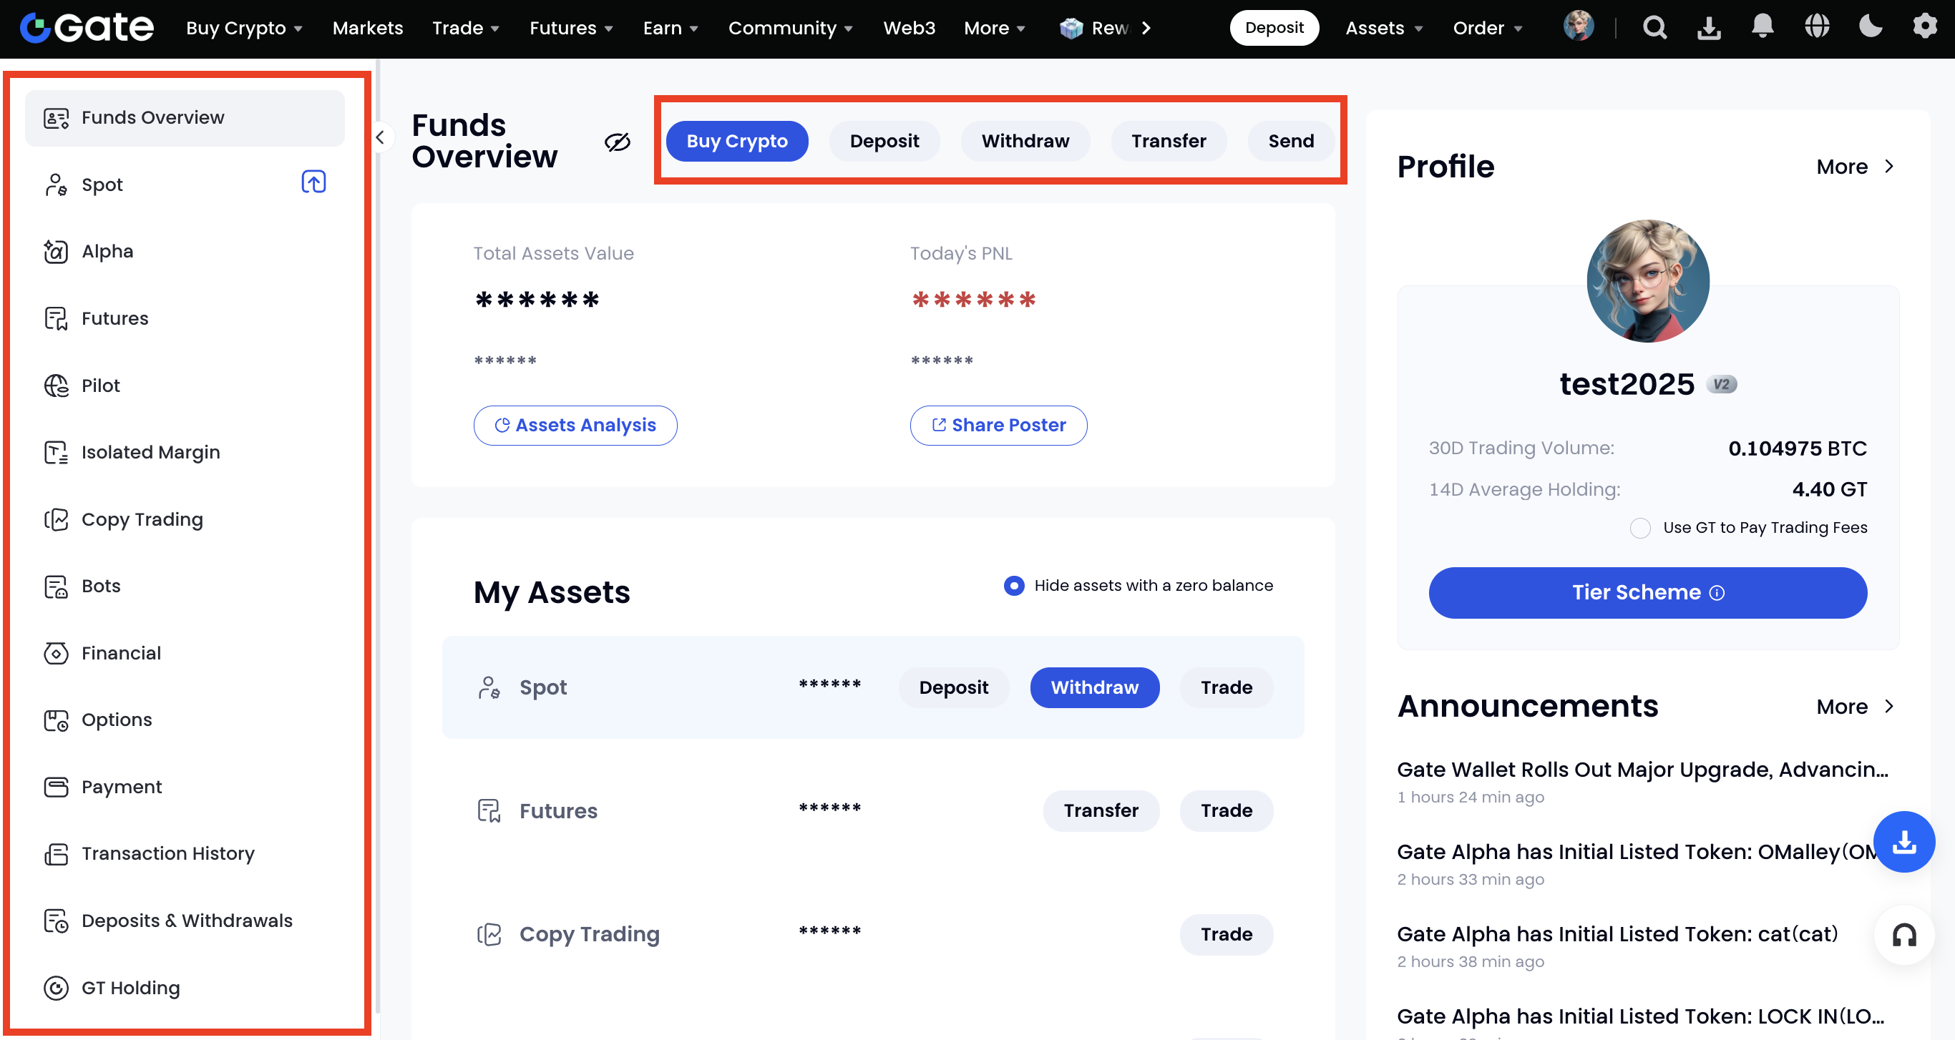
Task: Click the language globe icon
Action: tap(1817, 27)
